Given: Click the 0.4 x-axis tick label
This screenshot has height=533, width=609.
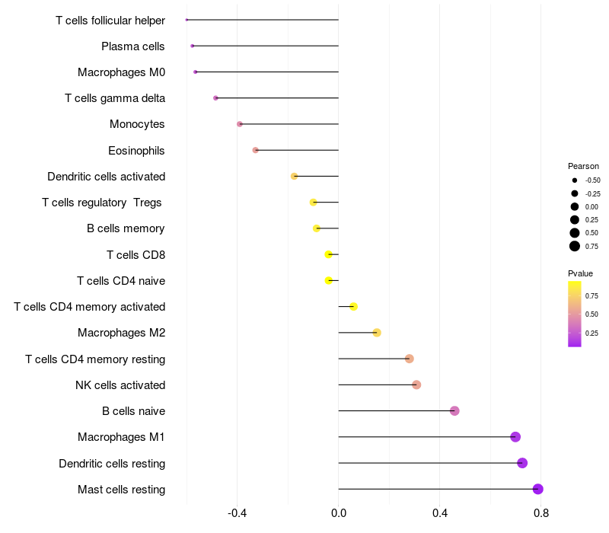Looking at the screenshot, I should pos(440,513).
